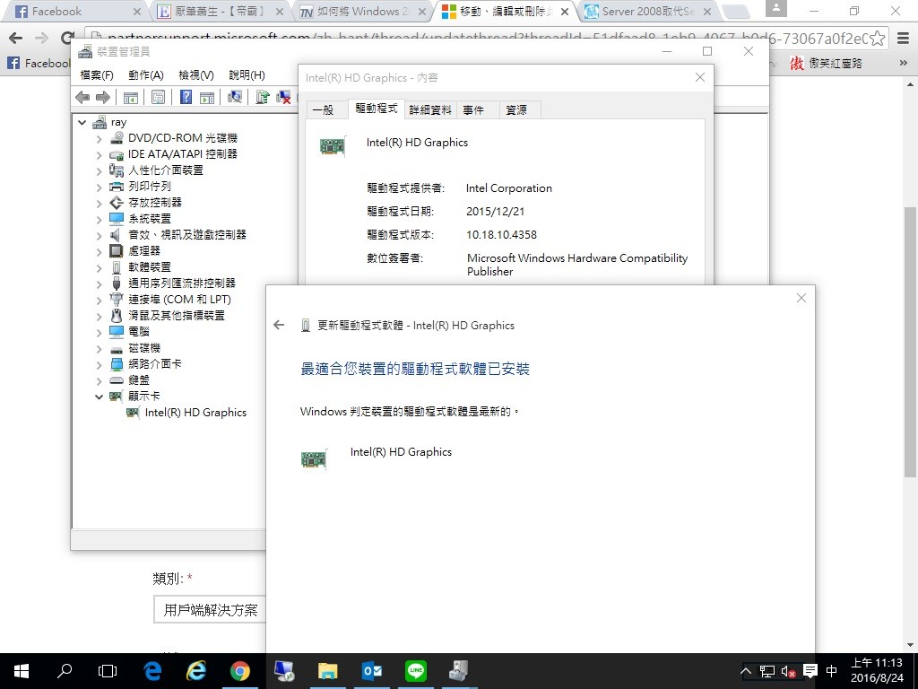The width and height of the screenshot is (918, 689).
Task: Expand the 人性化介面裝置 node
Action: point(99,171)
